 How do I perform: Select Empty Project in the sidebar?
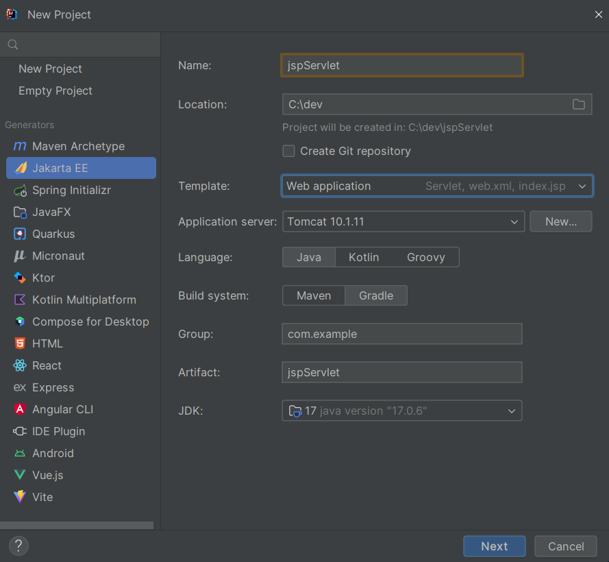(55, 90)
